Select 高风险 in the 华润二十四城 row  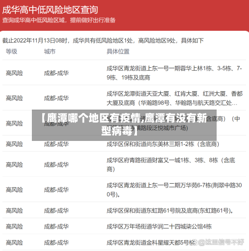click(14, 227)
